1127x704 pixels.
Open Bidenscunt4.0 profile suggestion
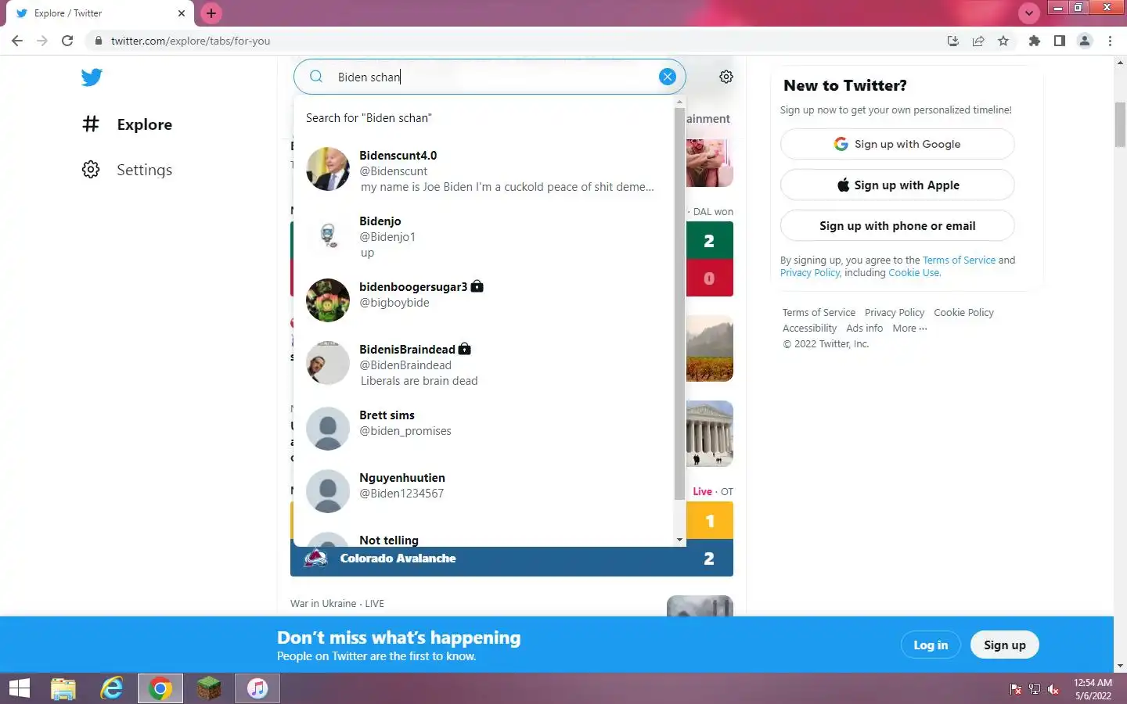click(484, 171)
